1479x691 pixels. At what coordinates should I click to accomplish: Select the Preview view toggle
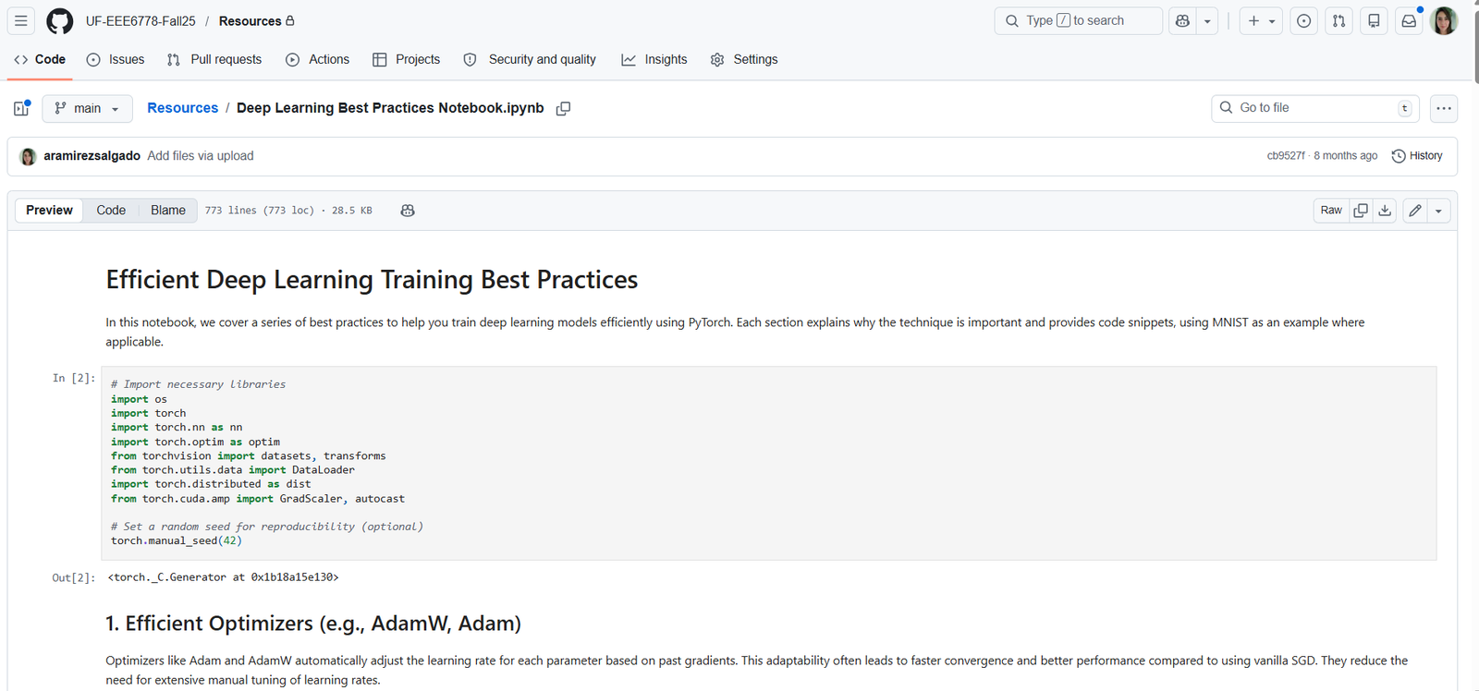49,211
